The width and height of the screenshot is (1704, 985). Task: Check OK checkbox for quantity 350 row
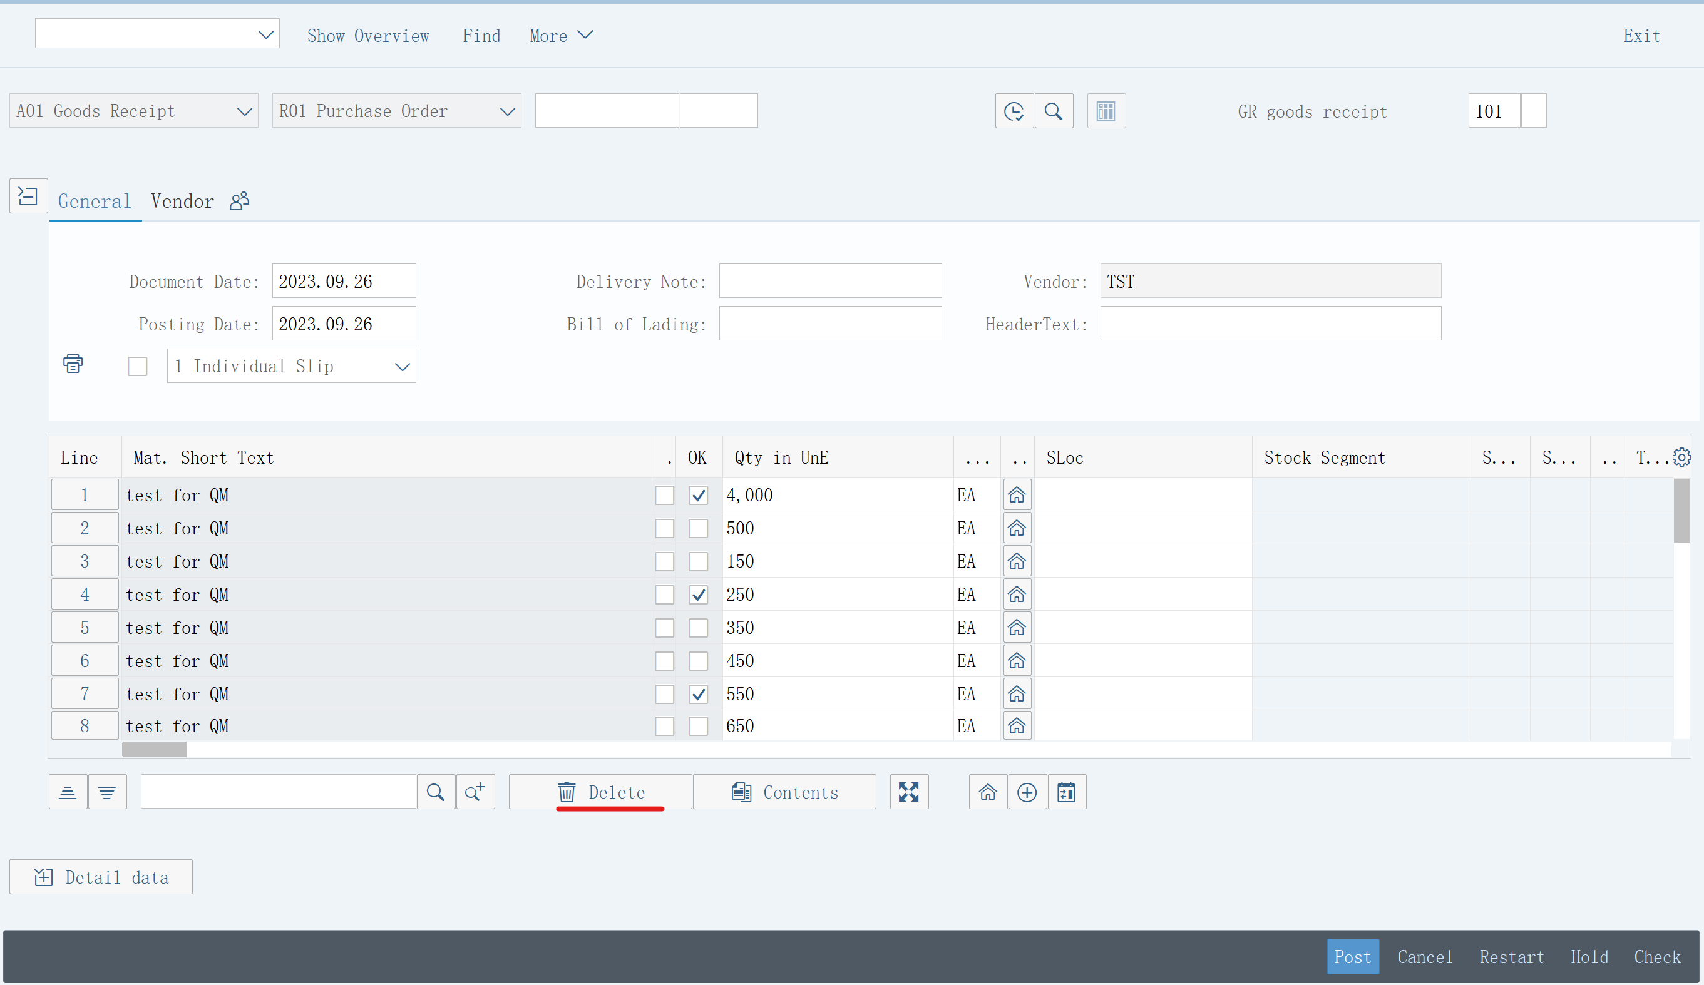click(x=698, y=628)
